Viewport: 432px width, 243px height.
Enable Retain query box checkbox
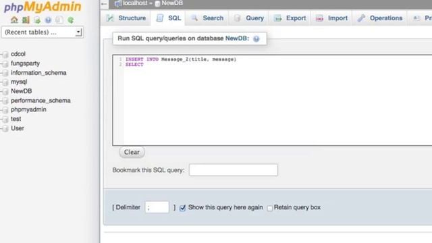click(x=270, y=208)
